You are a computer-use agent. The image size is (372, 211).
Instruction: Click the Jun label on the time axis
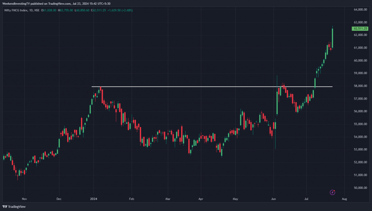pos(274,199)
